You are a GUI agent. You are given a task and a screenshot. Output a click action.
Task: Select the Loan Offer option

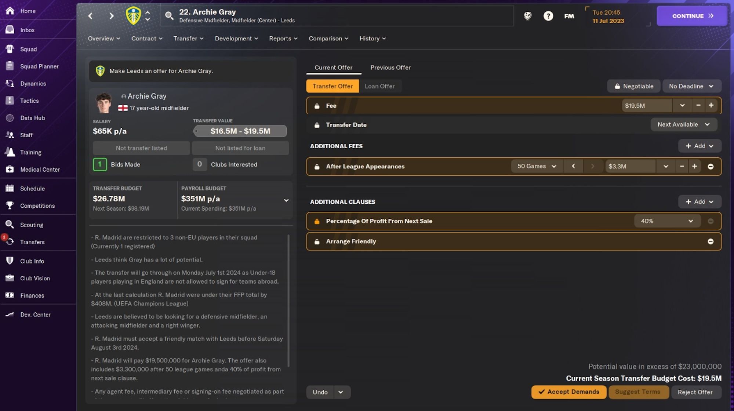380,86
